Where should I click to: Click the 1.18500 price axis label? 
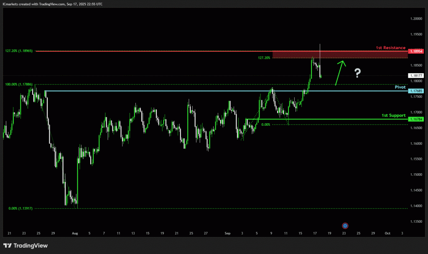coord(416,65)
